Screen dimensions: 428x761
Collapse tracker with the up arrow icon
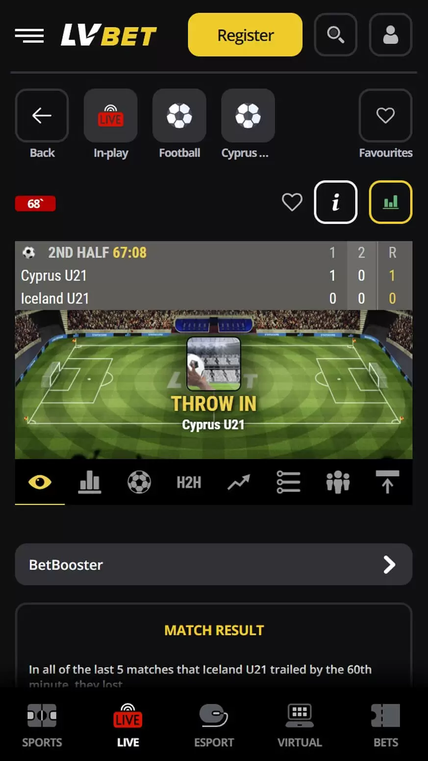[x=387, y=482]
